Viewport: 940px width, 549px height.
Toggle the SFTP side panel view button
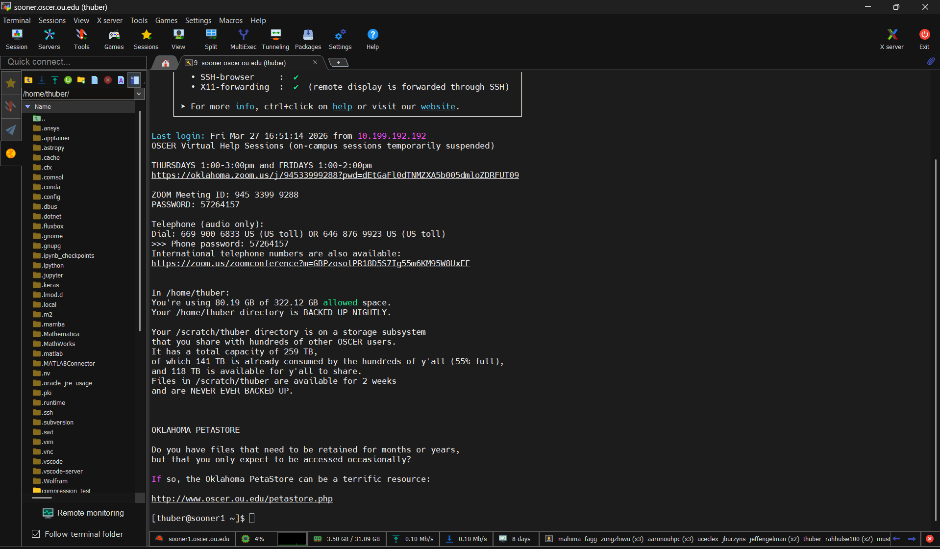pyautogui.click(x=135, y=80)
